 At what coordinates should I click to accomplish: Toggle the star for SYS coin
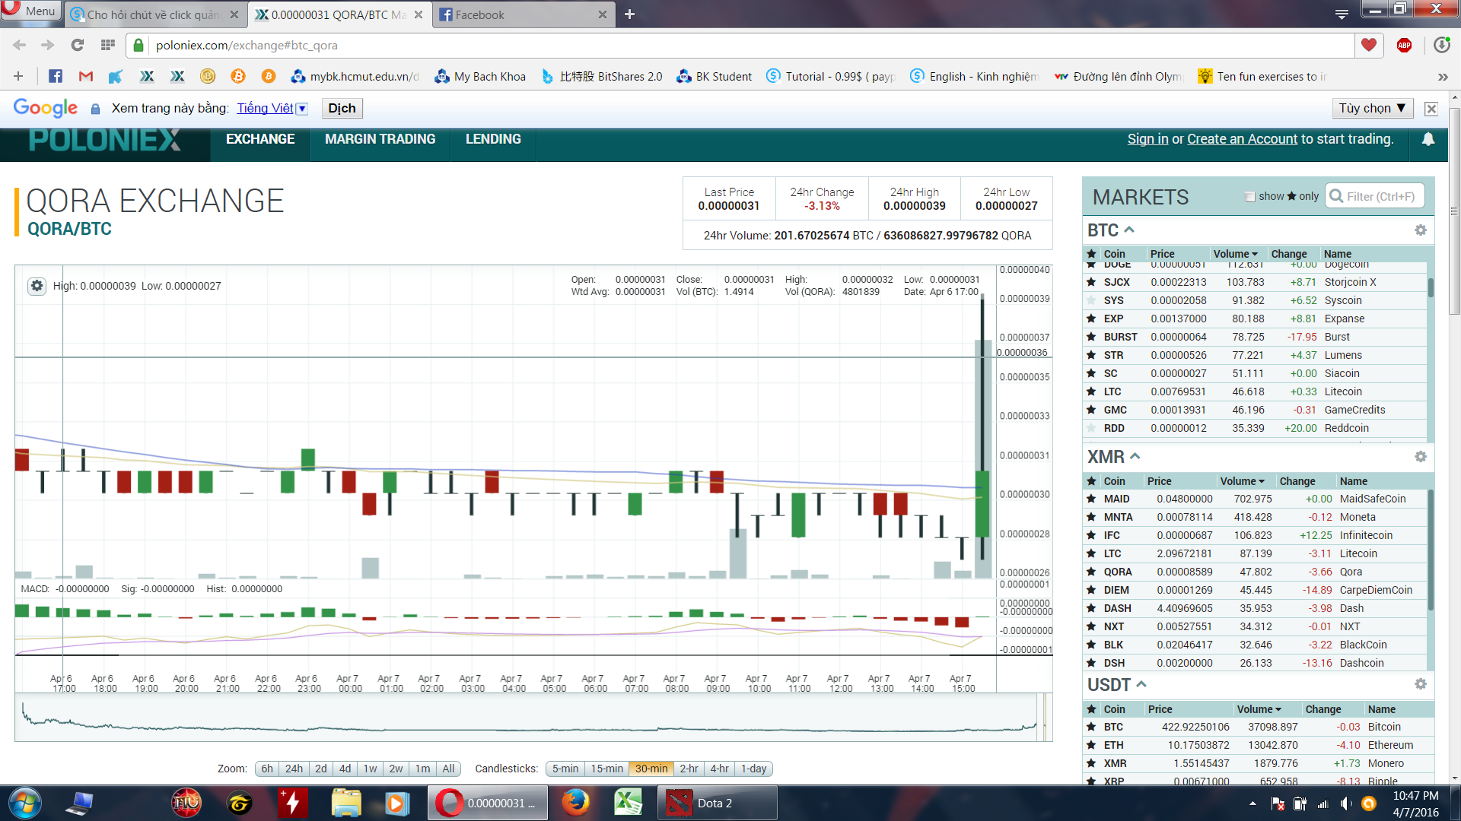click(x=1091, y=300)
